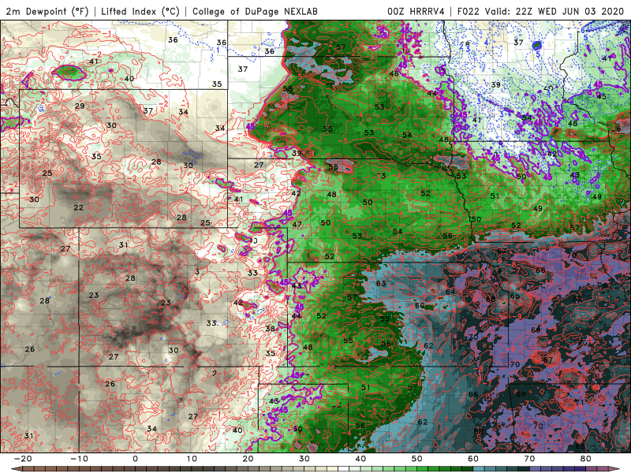Click the "F022" forecast hour text

[468, 11]
